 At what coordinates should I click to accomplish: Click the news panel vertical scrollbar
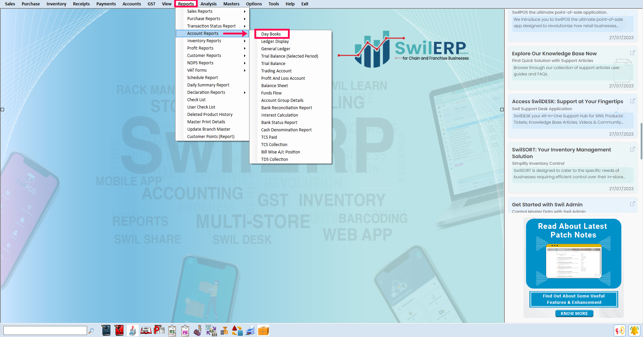coord(641,141)
